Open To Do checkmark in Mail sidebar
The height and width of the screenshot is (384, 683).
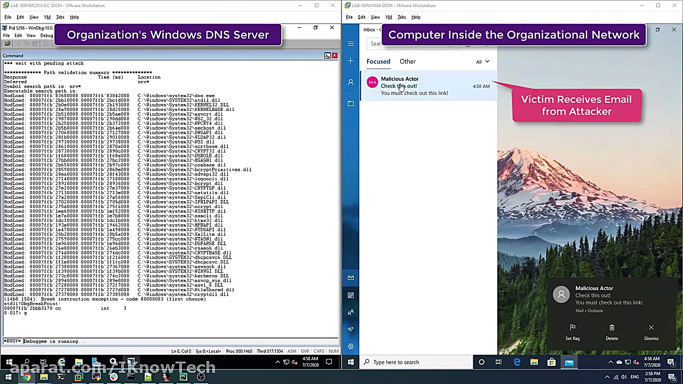(351, 329)
